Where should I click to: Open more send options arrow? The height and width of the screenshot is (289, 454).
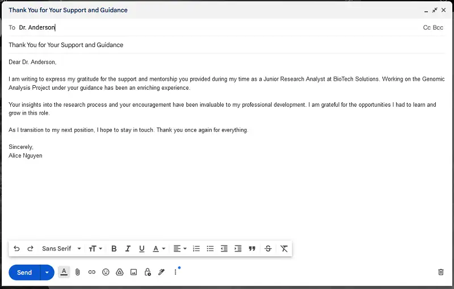[47, 272]
